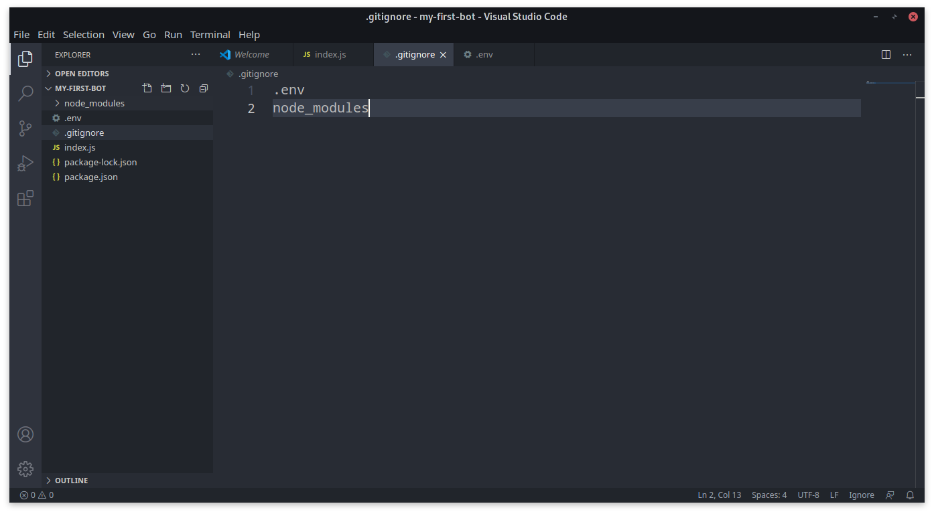Open the Run and Debug view
The image size is (934, 514).
click(25, 163)
